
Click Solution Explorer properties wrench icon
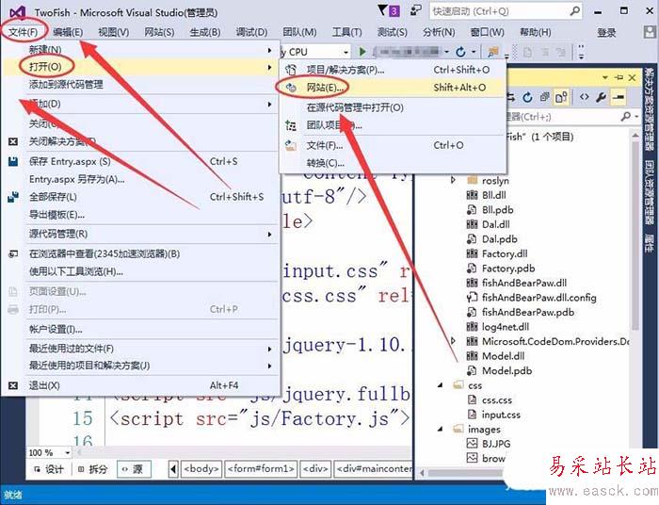pos(601,98)
